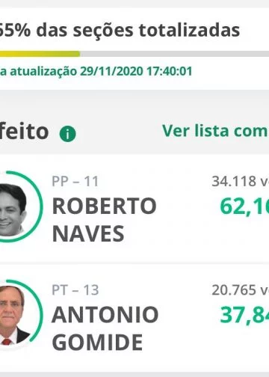Click the green info icon beside Prefeito

tap(67, 133)
